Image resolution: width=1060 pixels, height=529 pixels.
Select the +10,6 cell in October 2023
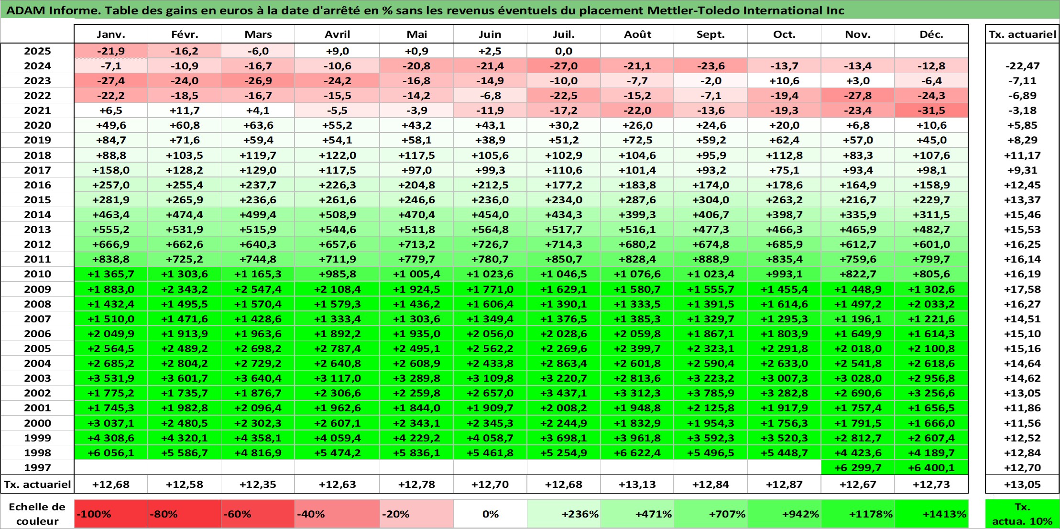784,81
